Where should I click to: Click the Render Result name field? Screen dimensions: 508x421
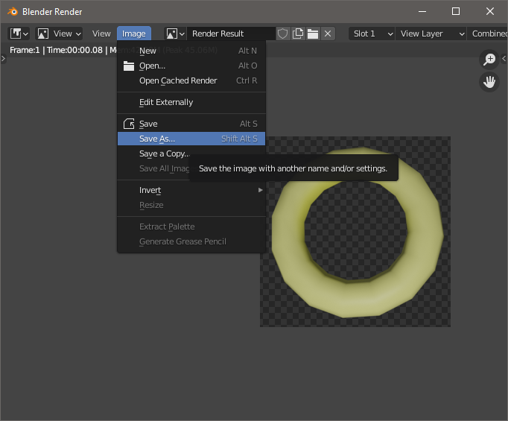click(231, 34)
